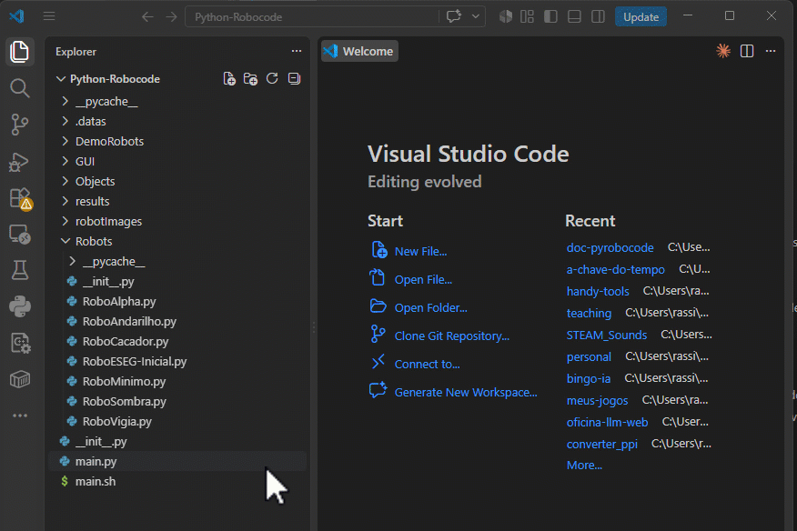Click the Open Folder... link
This screenshot has width=797, height=531.
pos(430,308)
